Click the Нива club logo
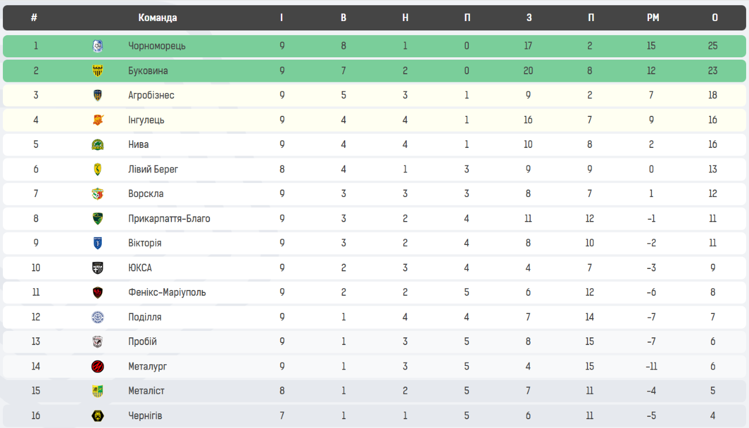 98,144
